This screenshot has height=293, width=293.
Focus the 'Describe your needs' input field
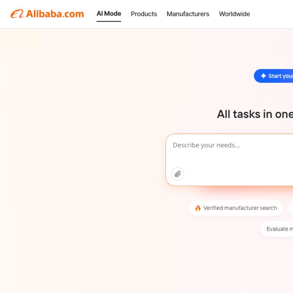207,145
